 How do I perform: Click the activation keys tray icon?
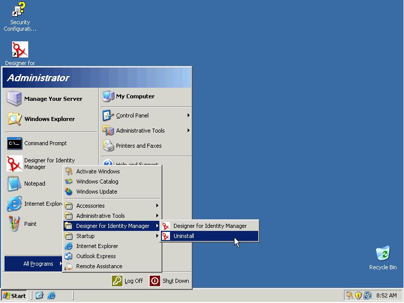pyautogui.click(x=350, y=295)
